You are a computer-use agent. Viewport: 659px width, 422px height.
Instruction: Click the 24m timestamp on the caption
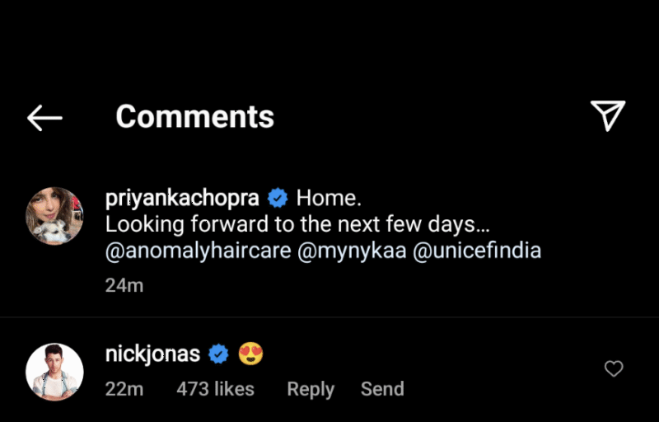124,285
